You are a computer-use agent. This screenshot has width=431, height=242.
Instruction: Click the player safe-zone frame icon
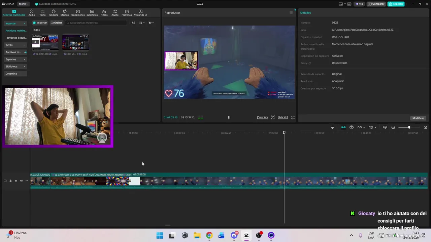[x=273, y=117]
